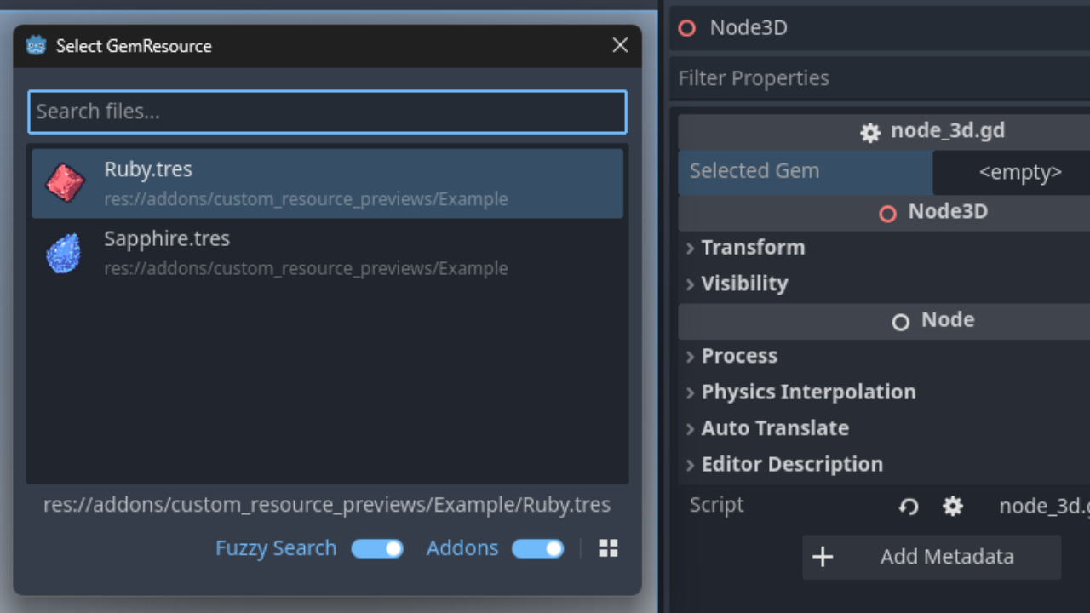Click the full Ruby.tres path below the list
This screenshot has width=1090, height=613.
click(x=327, y=505)
